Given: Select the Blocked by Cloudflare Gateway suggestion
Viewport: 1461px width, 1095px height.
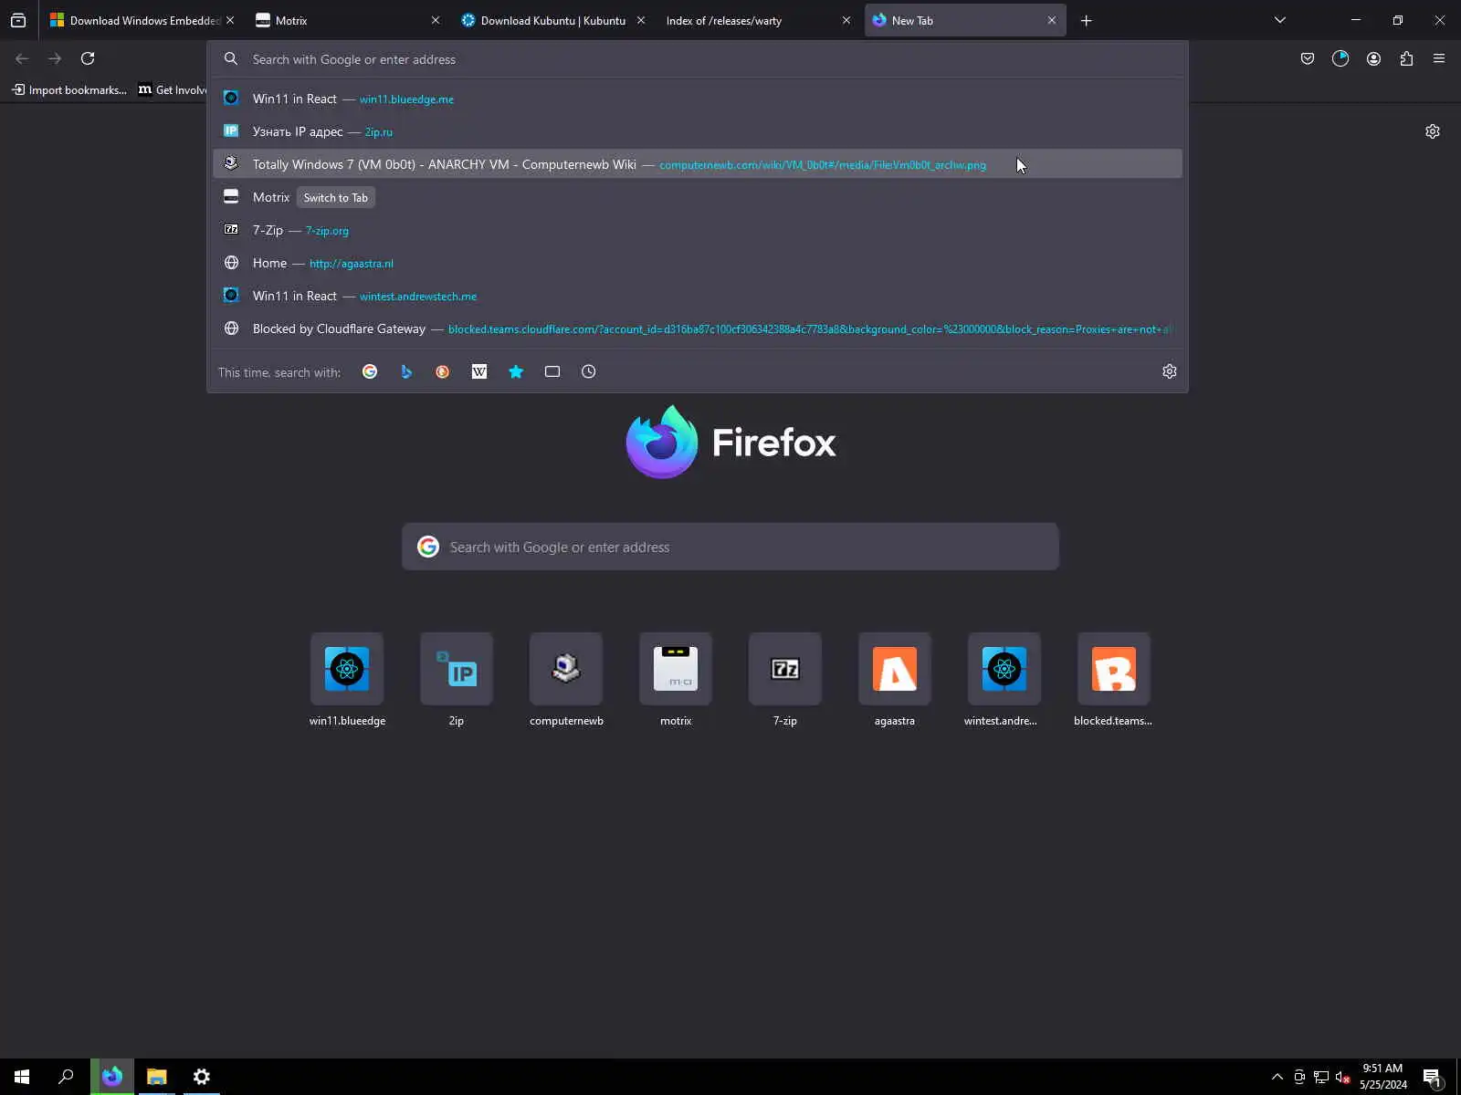Looking at the screenshot, I should pyautogui.click(x=698, y=328).
